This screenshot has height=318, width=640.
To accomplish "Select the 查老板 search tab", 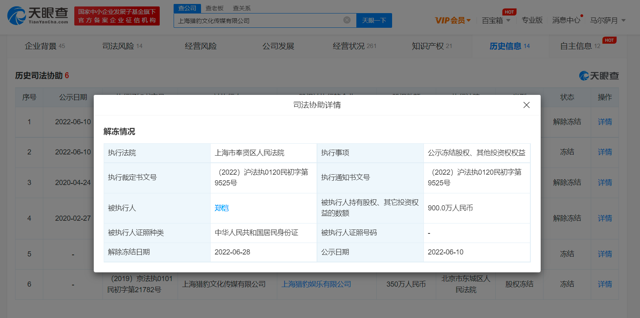I will point(215,8).
